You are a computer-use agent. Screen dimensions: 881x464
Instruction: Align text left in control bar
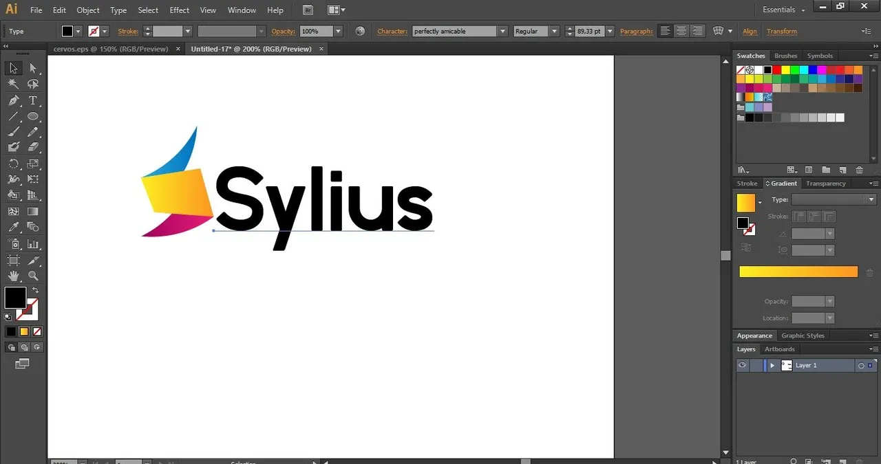665,31
